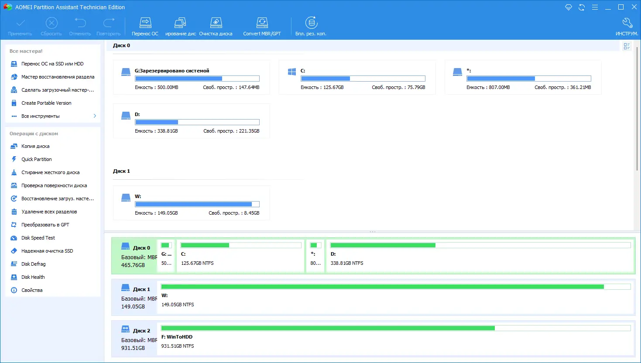Select the unlabeled *: 807.00MB partition card
This screenshot has height=363, width=641.
click(523, 78)
